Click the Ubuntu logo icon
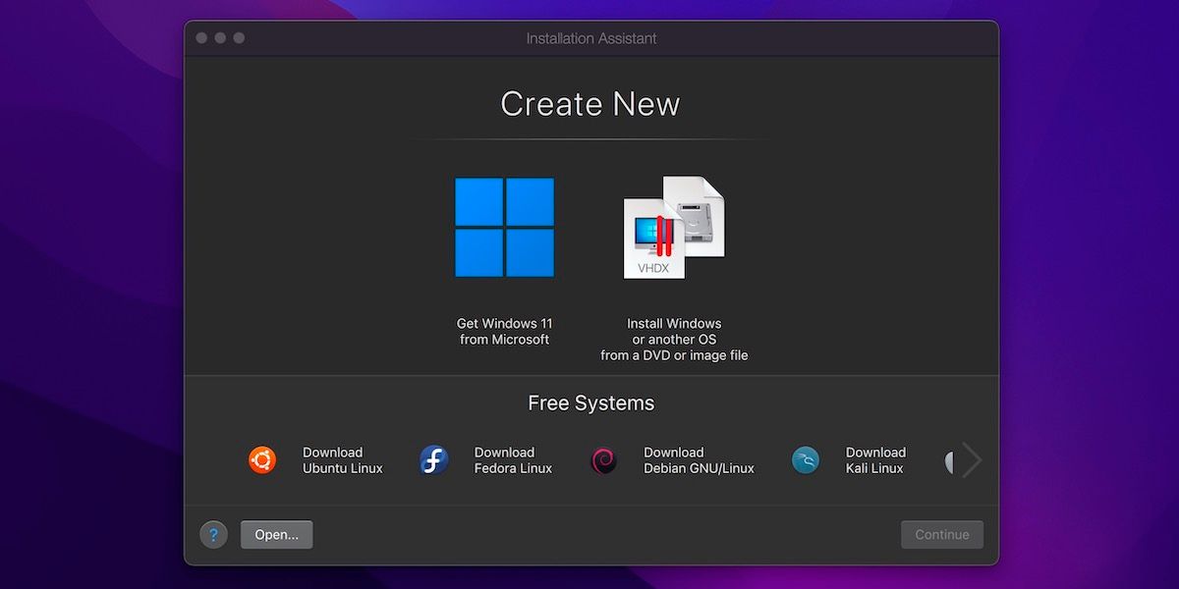1179x589 pixels. click(x=262, y=460)
